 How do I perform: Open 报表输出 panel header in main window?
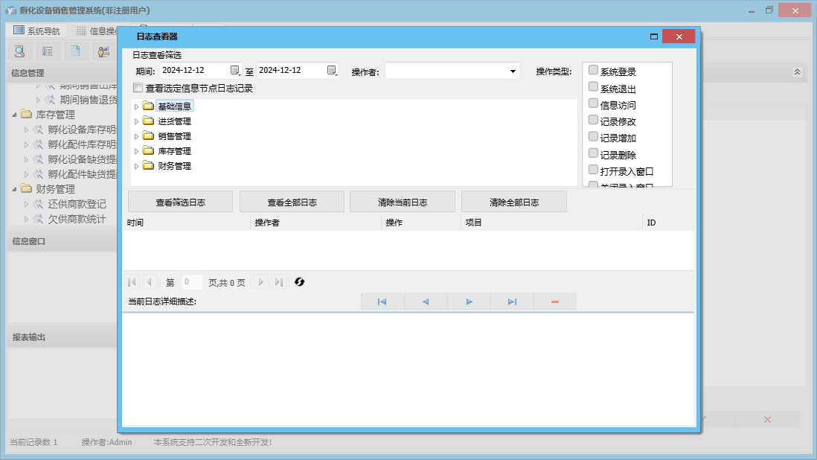pyautogui.click(x=62, y=337)
